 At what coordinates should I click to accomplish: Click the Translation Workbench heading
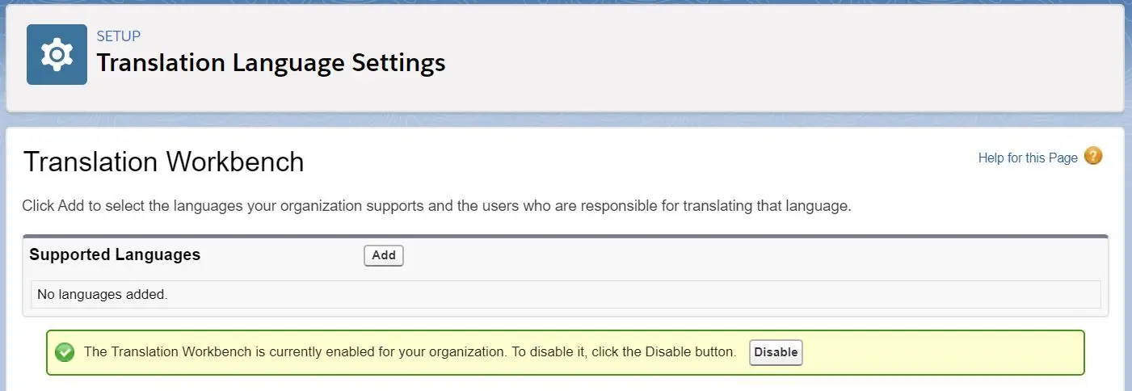163,162
